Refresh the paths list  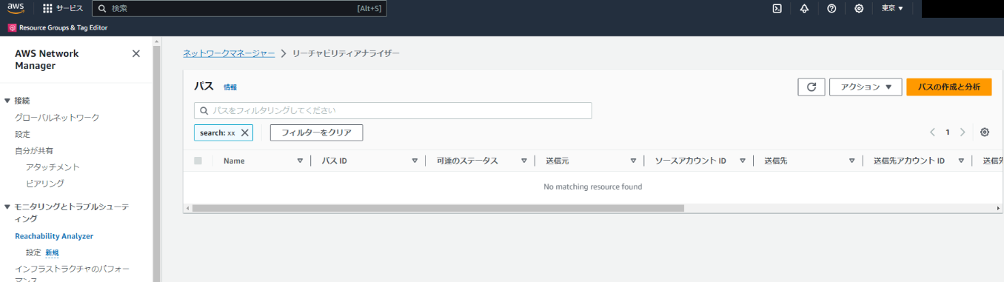click(x=811, y=87)
